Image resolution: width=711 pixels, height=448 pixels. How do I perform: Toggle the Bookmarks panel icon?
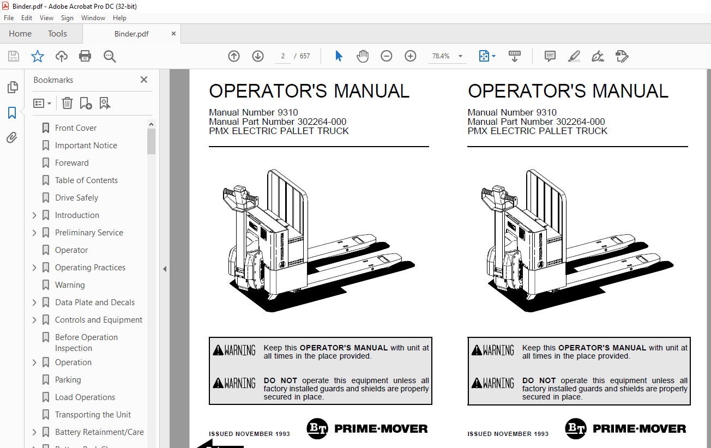12,113
